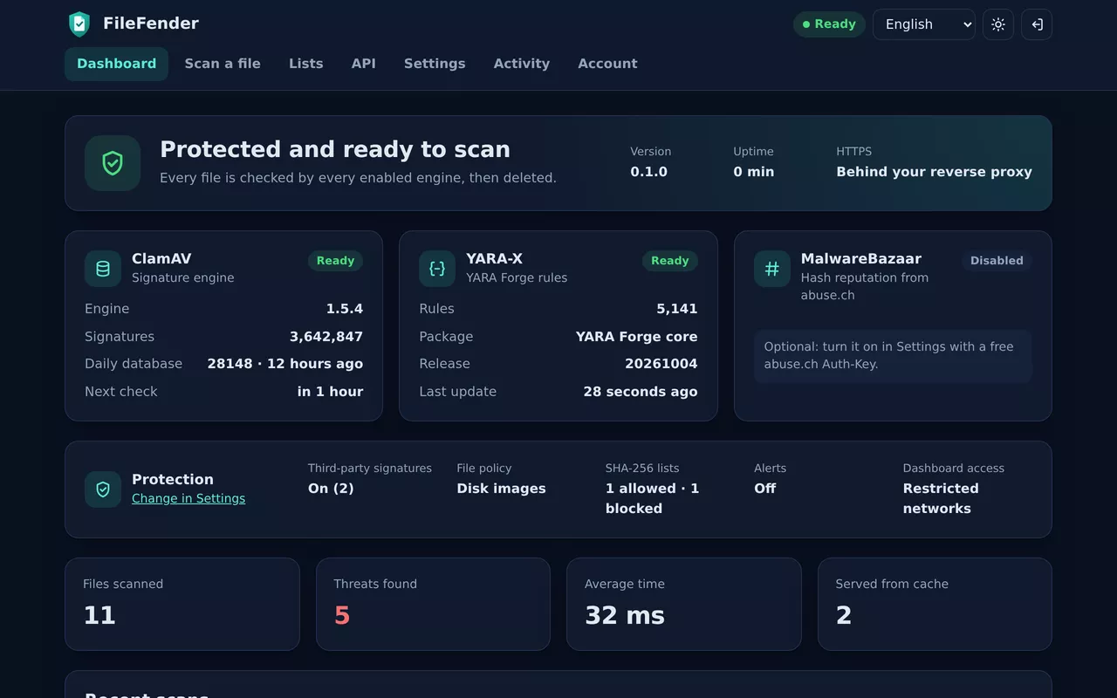Click the MalwareBazaar hash icon
The image size is (1117, 698).
772,269
